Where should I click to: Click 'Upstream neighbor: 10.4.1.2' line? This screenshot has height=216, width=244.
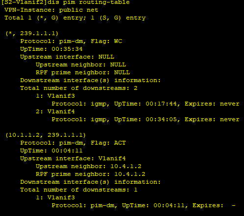point(89,166)
